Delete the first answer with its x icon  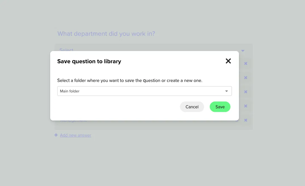pos(245,64)
